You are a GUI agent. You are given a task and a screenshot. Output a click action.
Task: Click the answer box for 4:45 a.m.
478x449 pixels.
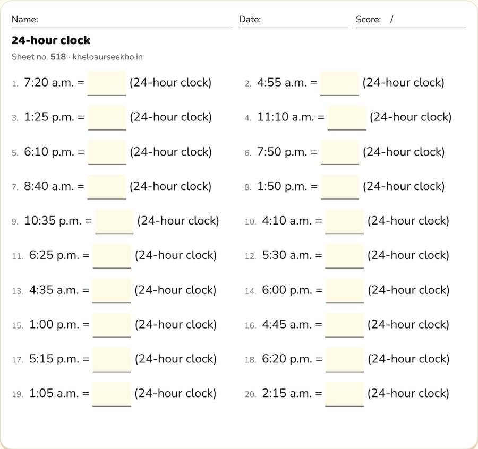pyautogui.click(x=345, y=325)
